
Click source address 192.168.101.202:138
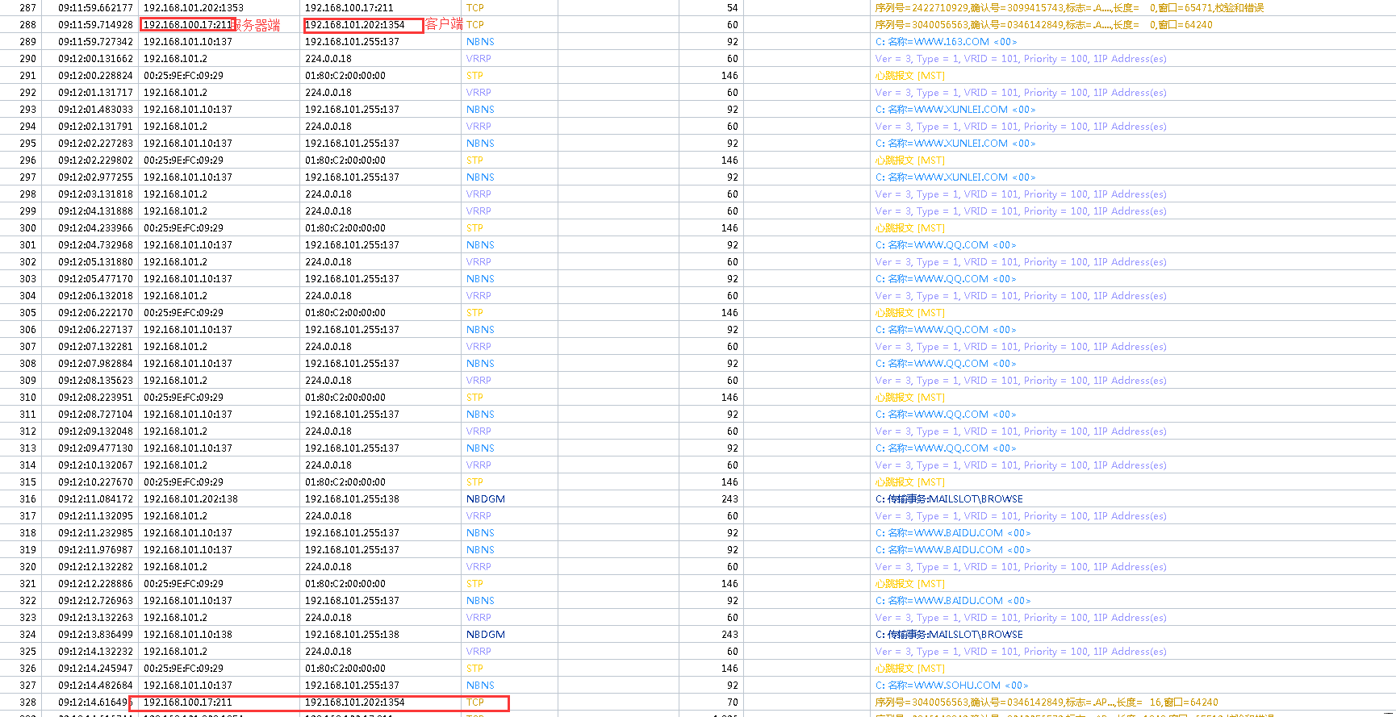(x=190, y=499)
